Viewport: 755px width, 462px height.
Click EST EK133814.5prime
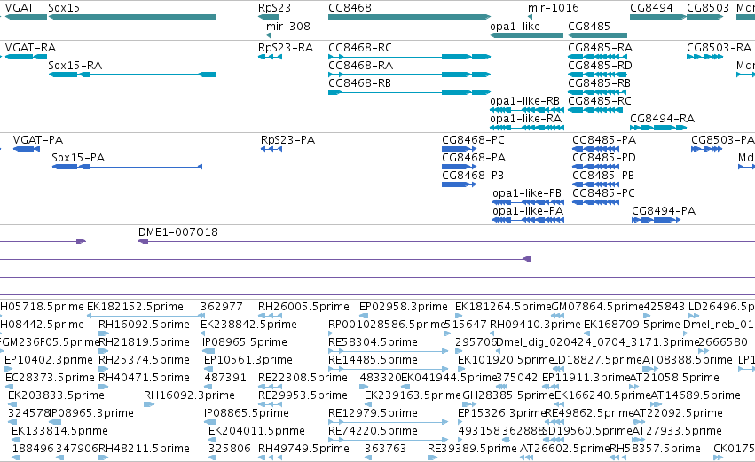tap(59, 432)
